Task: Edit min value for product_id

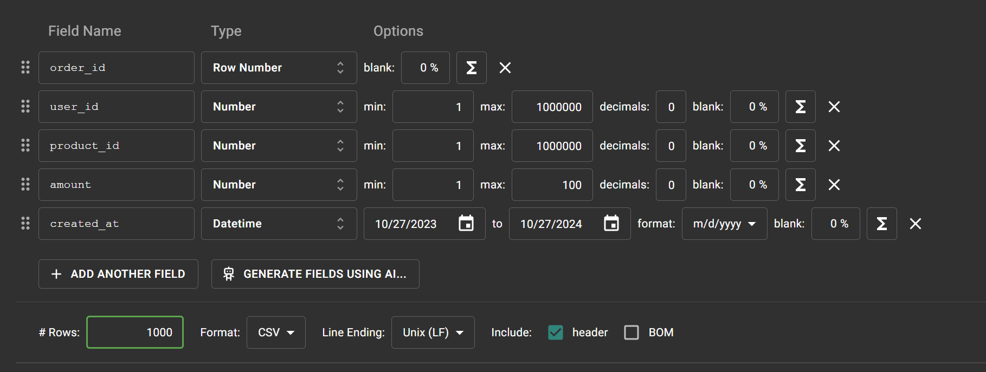Action: [x=433, y=146]
